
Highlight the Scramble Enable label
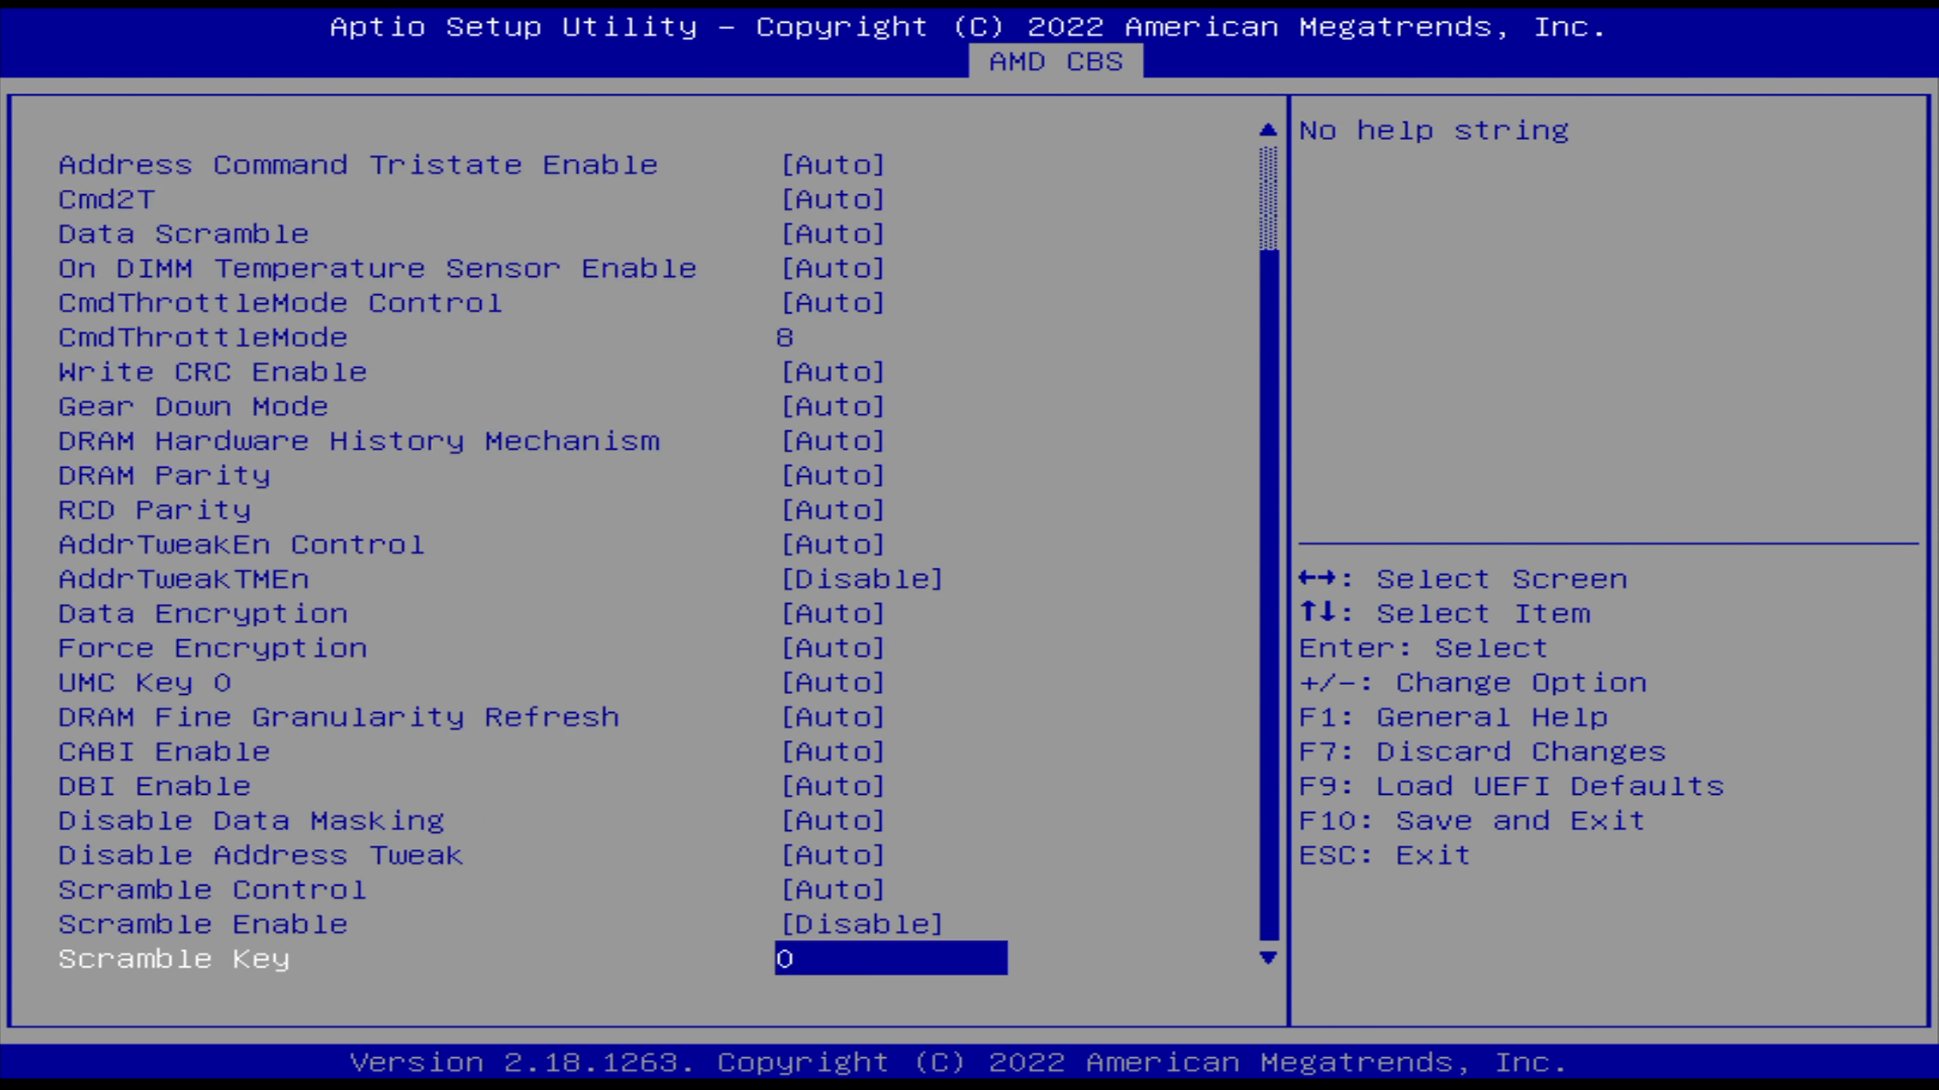203,924
